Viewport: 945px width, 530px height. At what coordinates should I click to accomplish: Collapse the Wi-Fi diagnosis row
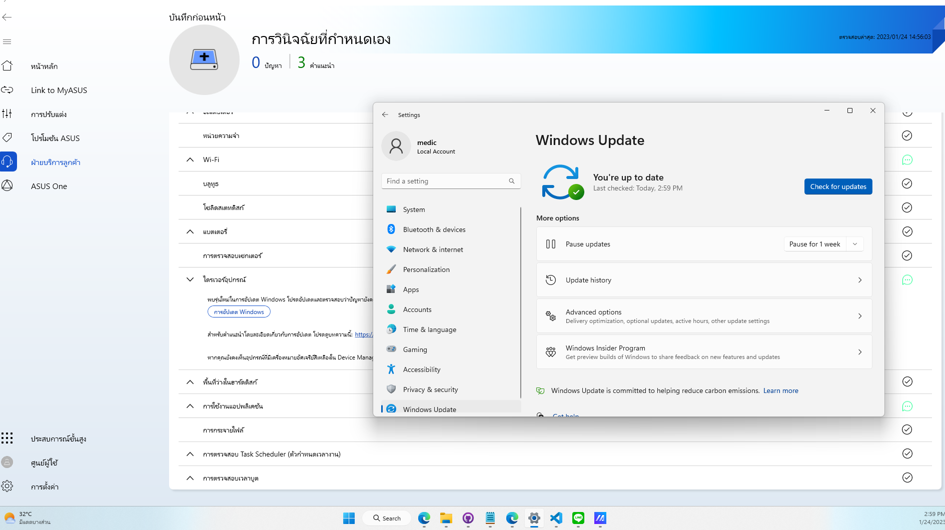190,159
